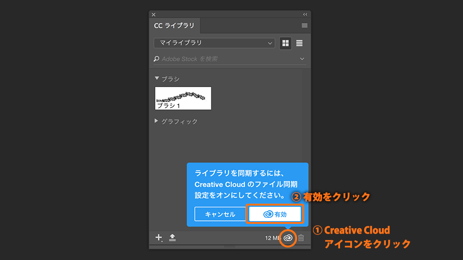Click the add content plus icon

pyautogui.click(x=159, y=237)
